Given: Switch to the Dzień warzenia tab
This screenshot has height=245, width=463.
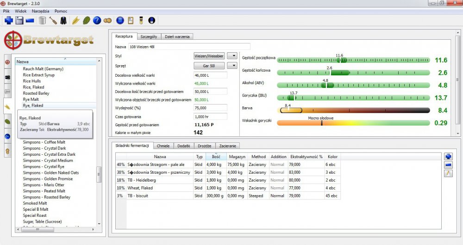Looking at the screenshot, I should tap(178, 37).
